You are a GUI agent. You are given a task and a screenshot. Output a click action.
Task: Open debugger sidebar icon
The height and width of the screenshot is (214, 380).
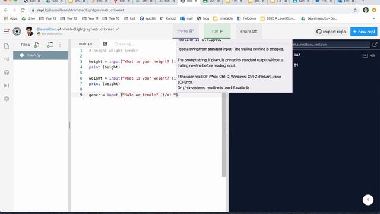[x=7, y=86]
